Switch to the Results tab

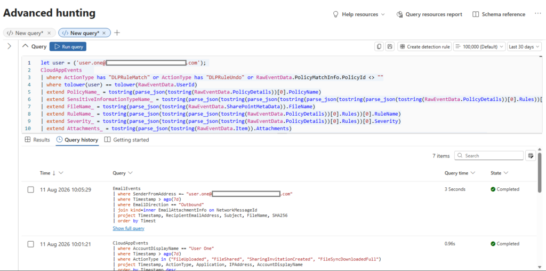tap(38, 140)
